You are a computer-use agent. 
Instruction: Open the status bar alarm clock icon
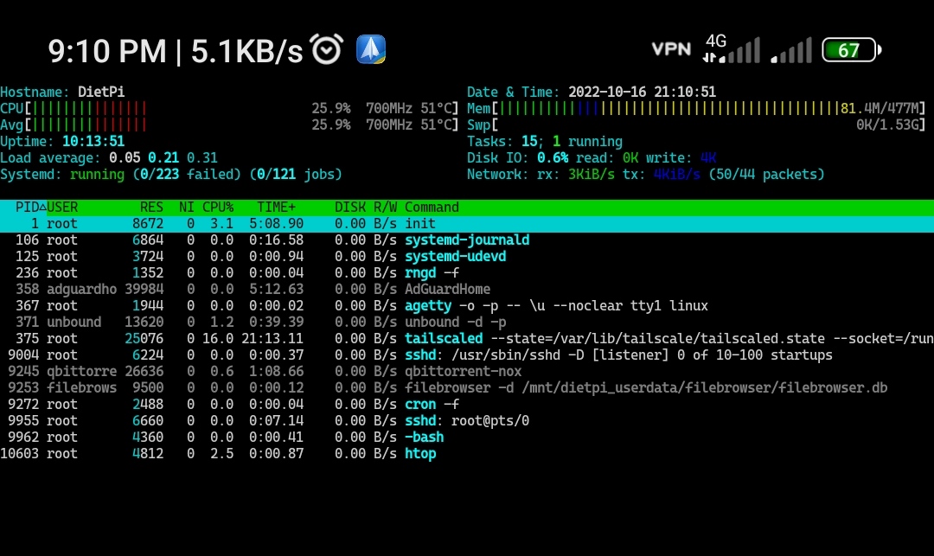pyautogui.click(x=327, y=49)
